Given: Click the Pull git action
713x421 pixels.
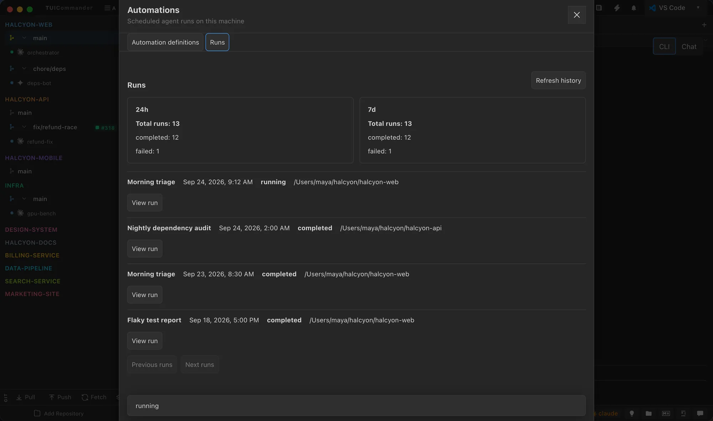Looking at the screenshot, I should click(26, 397).
